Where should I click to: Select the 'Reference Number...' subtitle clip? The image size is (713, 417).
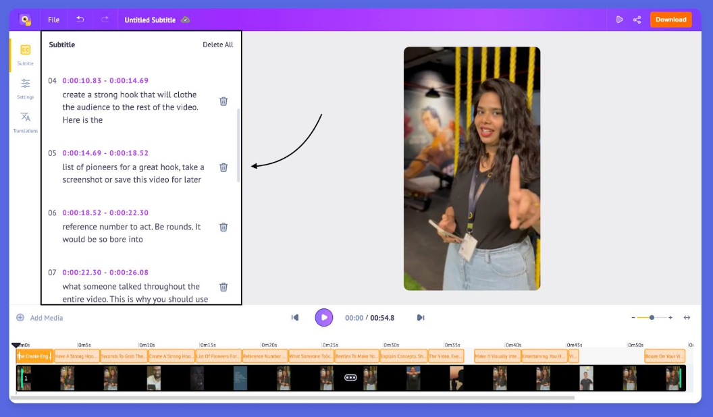click(x=265, y=356)
